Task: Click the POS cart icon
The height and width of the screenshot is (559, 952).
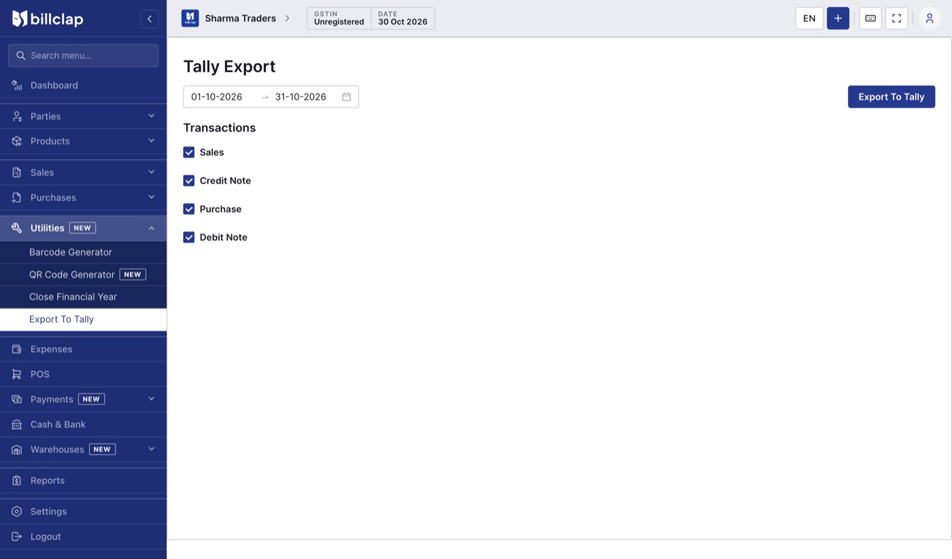Action: coord(17,374)
